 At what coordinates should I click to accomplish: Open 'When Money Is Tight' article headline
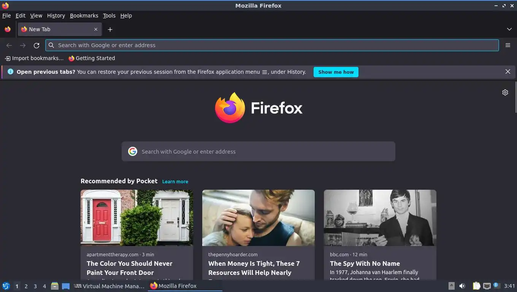click(254, 268)
